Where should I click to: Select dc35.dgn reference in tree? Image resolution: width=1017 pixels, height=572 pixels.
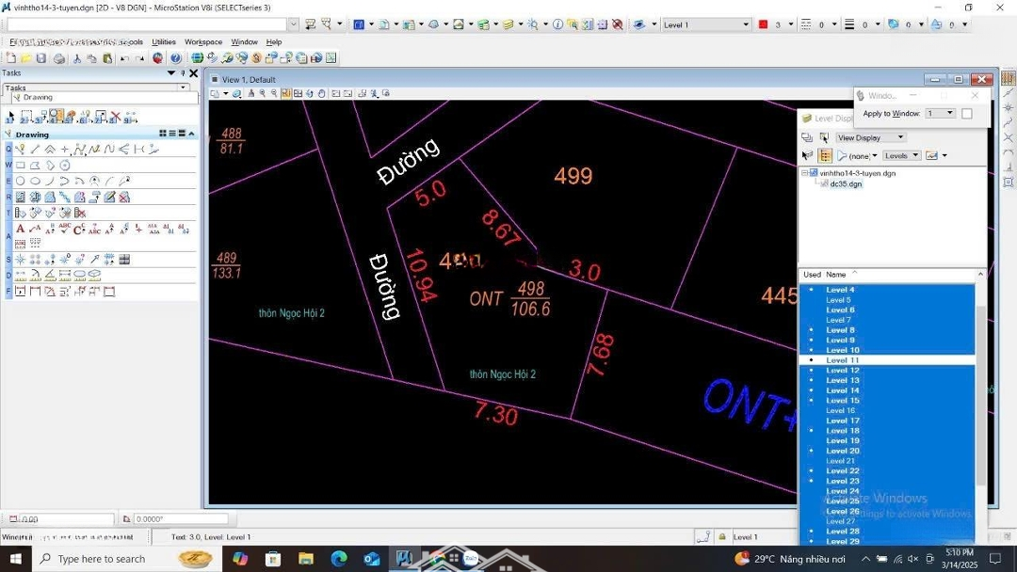pos(845,184)
